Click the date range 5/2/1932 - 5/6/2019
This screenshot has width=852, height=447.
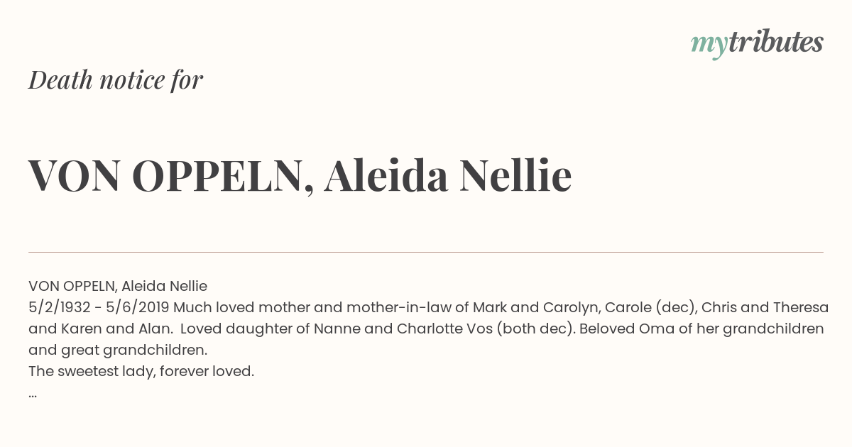tap(99, 307)
